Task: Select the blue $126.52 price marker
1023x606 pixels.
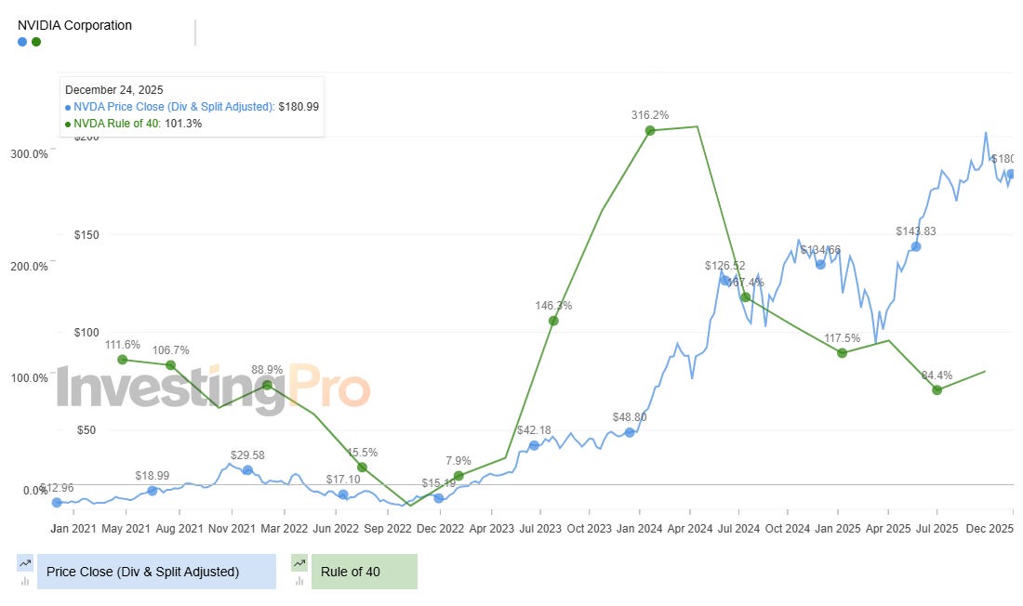Action: click(x=724, y=281)
